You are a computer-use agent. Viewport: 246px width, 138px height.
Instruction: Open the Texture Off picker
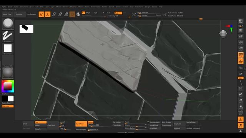point(8,61)
